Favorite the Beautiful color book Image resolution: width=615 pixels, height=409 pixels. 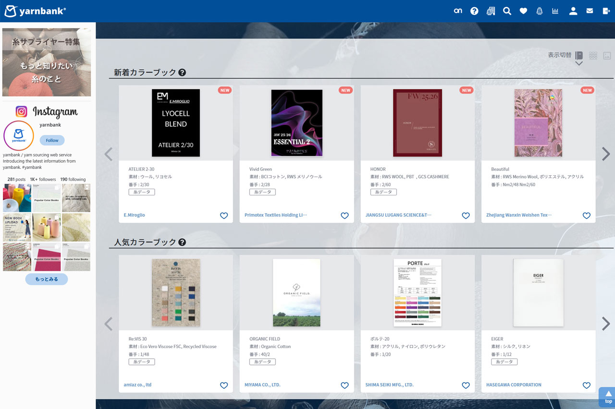[x=587, y=216]
